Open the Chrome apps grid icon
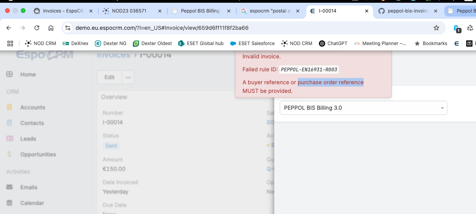The height and width of the screenshot is (214, 476). (10, 44)
